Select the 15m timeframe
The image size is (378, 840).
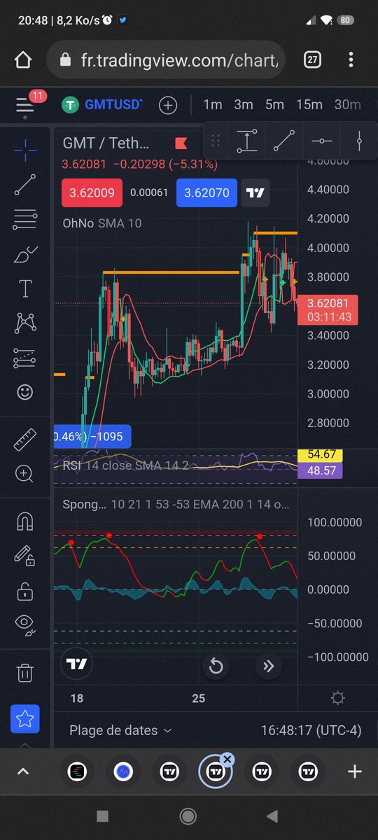(309, 105)
